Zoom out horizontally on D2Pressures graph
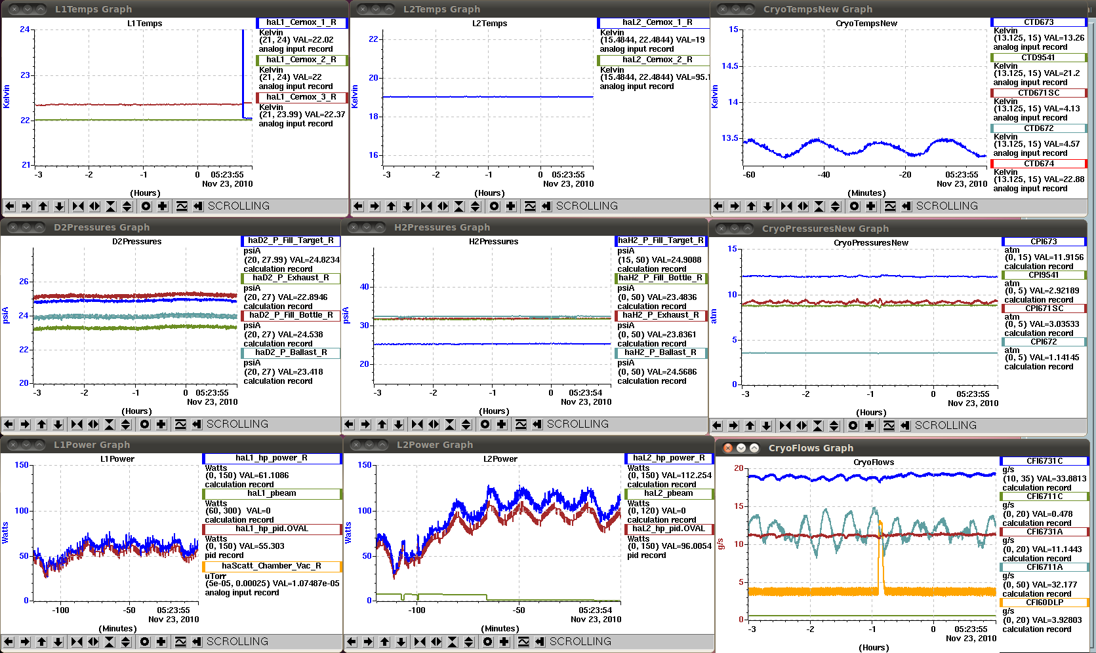The height and width of the screenshot is (653, 1096). [93, 424]
